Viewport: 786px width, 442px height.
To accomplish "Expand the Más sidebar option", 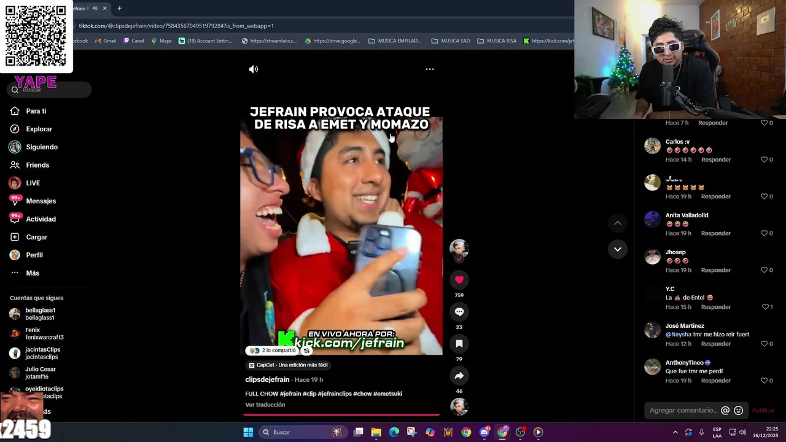I will [32, 273].
